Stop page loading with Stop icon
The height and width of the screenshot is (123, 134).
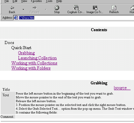point(57,8)
